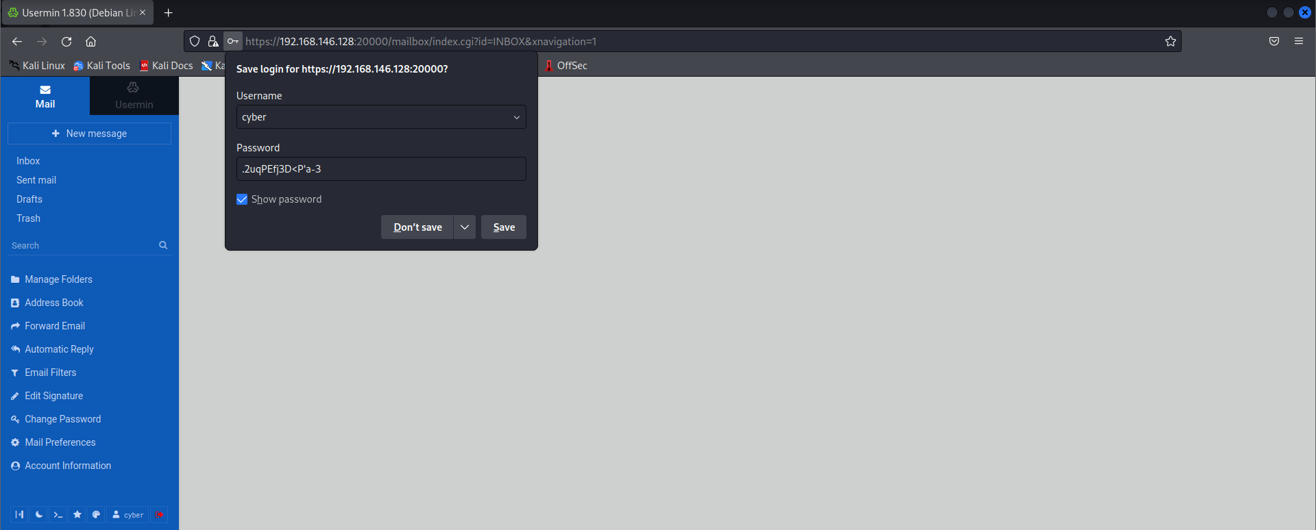Open Email Filters
The image size is (1316, 530).
[43, 373]
